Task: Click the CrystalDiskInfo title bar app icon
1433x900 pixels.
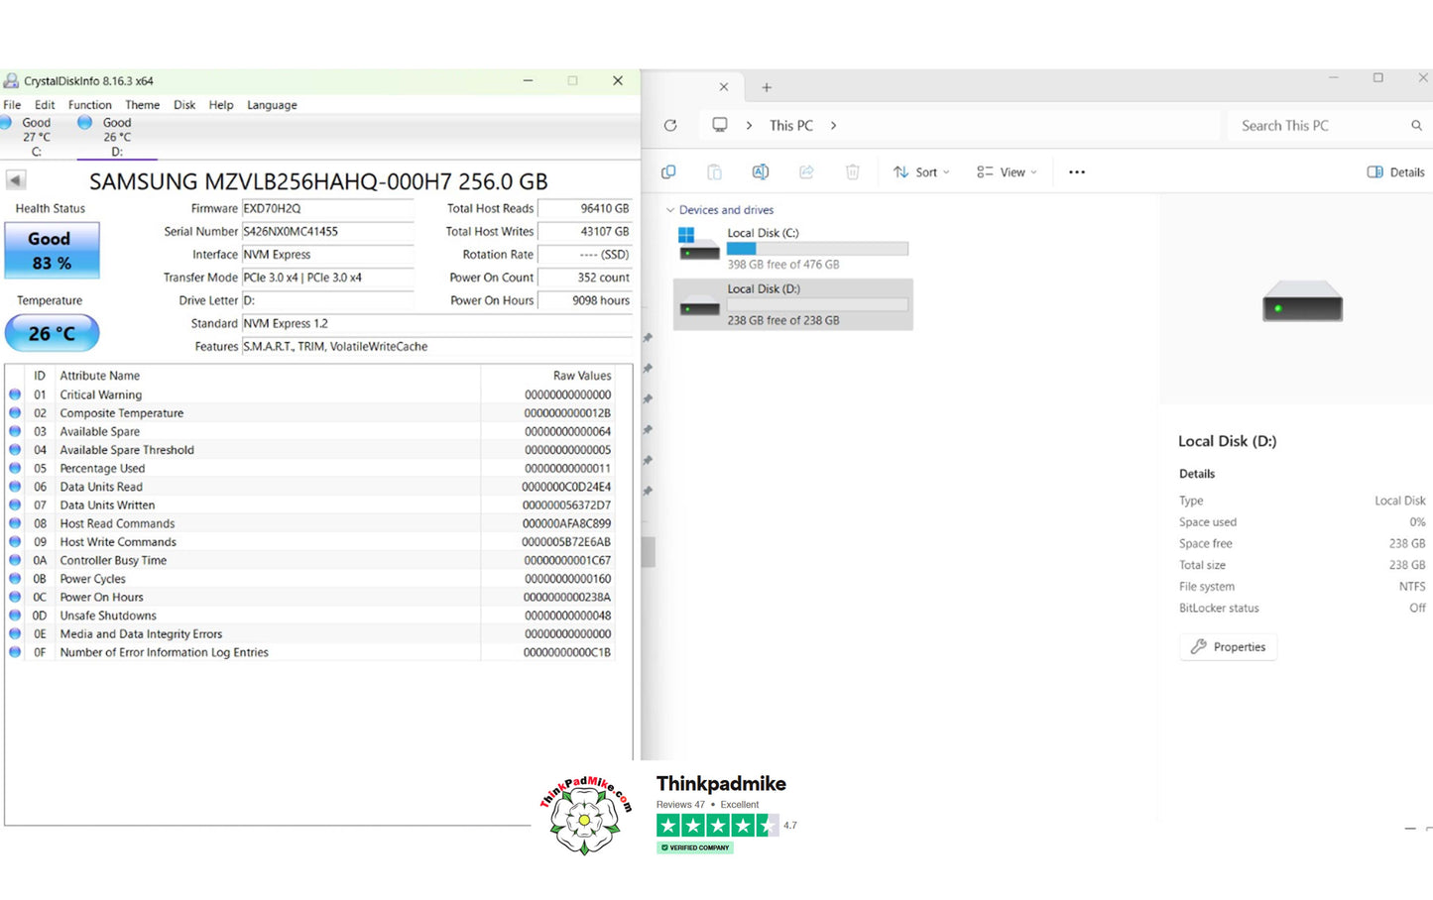Action: pyautogui.click(x=11, y=81)
